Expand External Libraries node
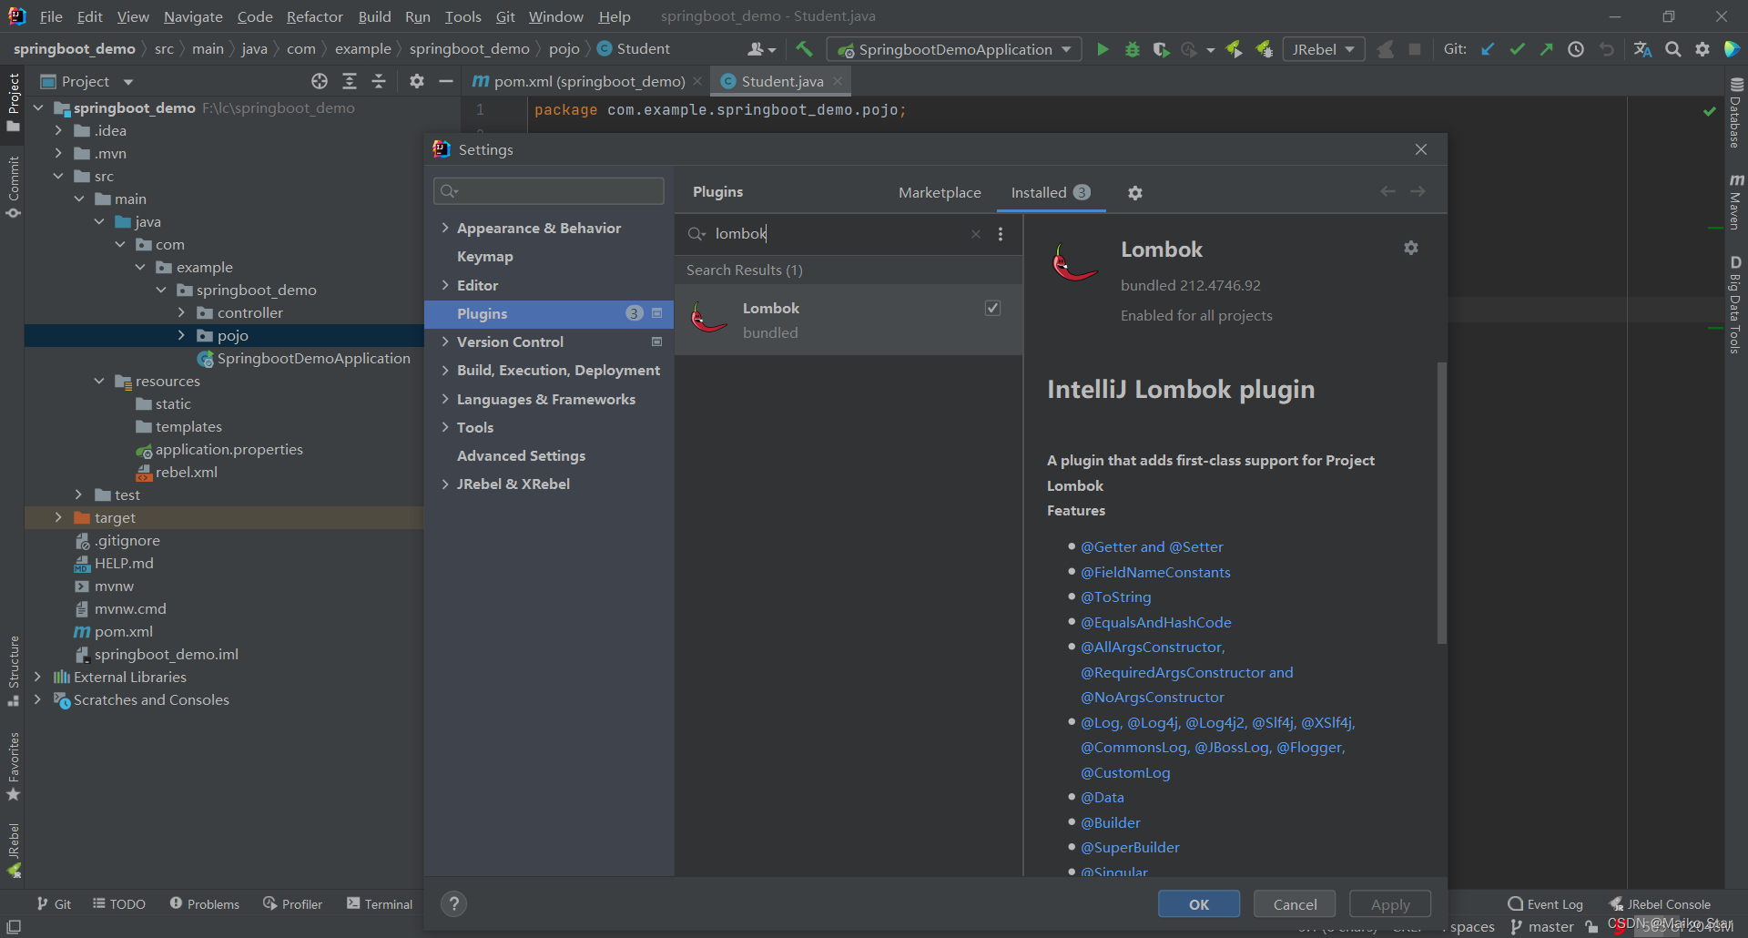 (x=37, y=677)
